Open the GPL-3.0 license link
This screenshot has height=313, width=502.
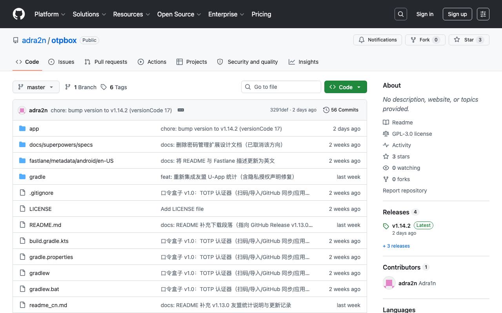[x=407, y=134]
